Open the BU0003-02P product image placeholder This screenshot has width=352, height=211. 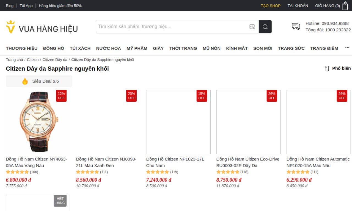pyautogui.click(x=249, y=122)
